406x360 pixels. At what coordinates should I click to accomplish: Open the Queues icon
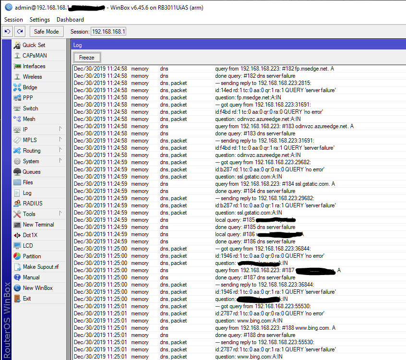click(17, 172)
